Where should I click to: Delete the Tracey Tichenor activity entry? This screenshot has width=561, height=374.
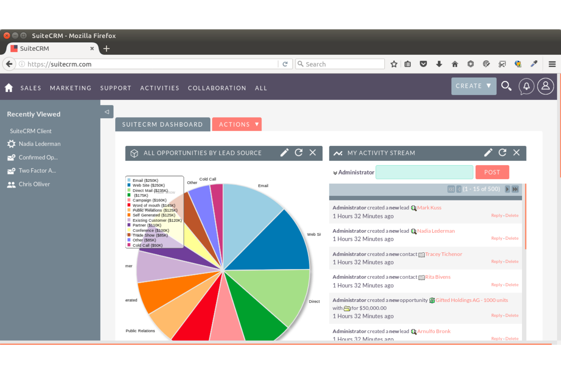click(x=512, y=261)
